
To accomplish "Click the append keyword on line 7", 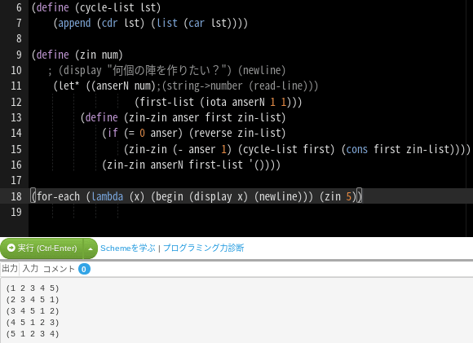I will point(74,23).
